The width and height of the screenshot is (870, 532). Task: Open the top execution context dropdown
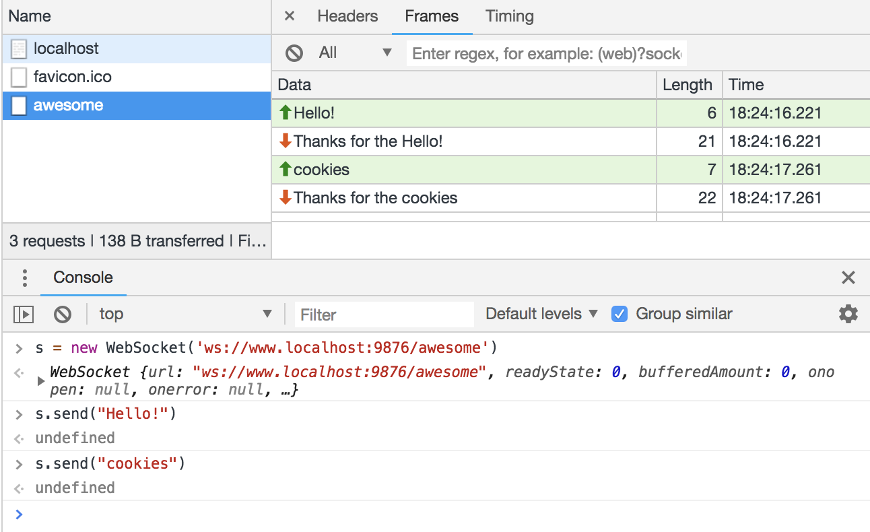coord(186,314)
